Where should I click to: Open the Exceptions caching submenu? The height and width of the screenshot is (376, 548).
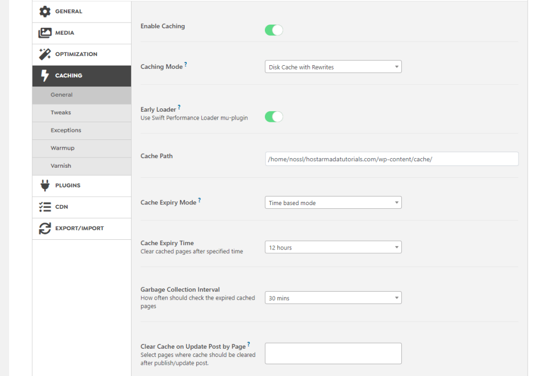(x=82, y=130)
